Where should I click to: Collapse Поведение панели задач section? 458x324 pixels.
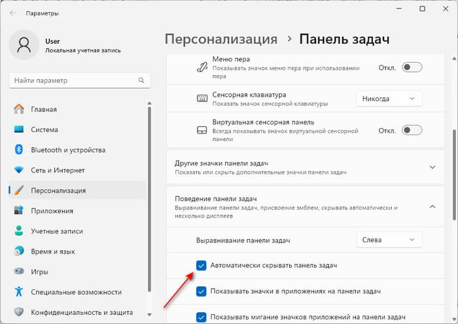point(432,206)
